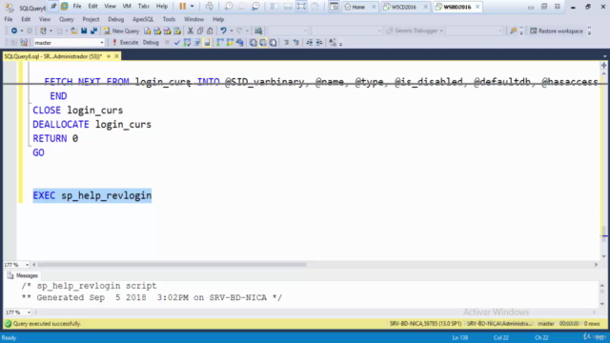Viewport: 610px width, 343px height.
Task: Pin the VMware toolbar
Action: click(53, 7)
